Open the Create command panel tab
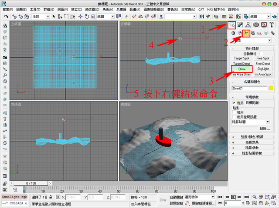The height and width of the screenshot is (208, 279). 231,25
